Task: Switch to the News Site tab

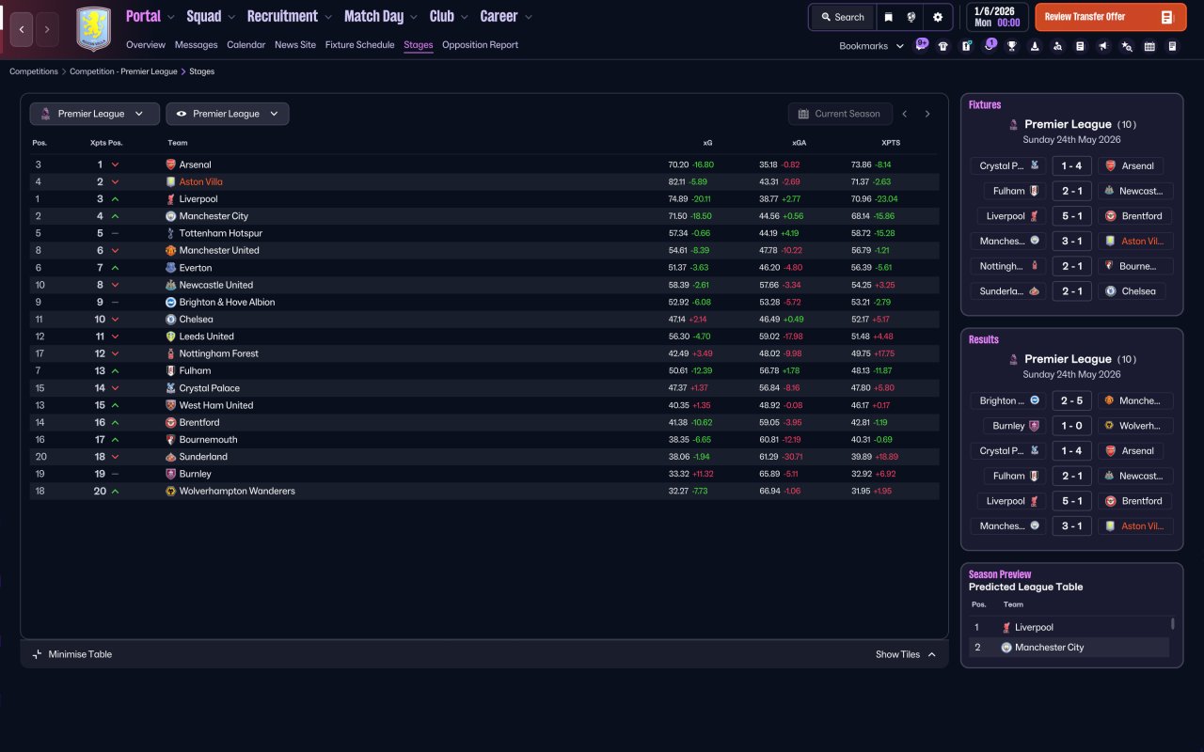Action: [295, 45]
